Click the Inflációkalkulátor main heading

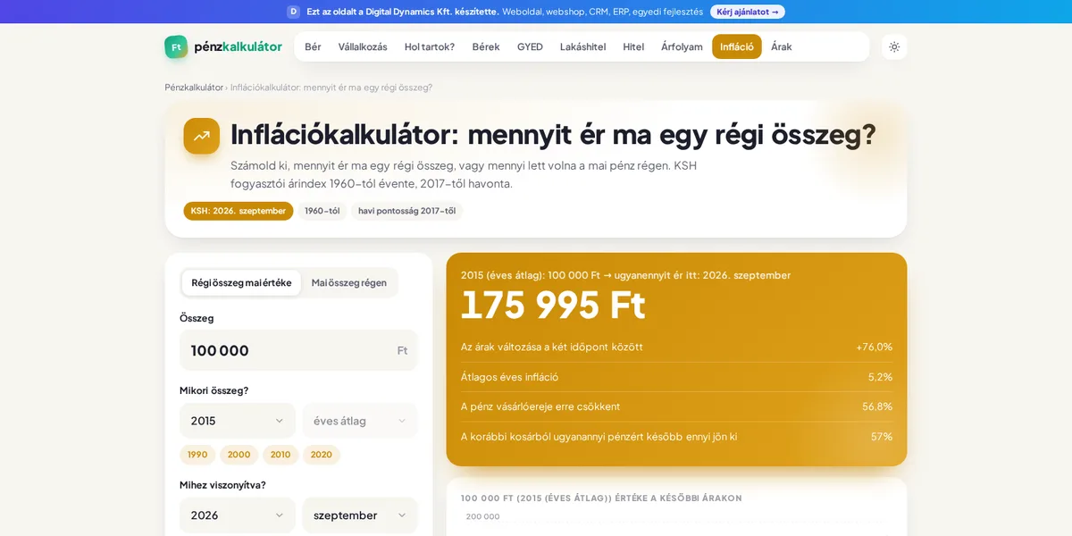tap(553, 134)
